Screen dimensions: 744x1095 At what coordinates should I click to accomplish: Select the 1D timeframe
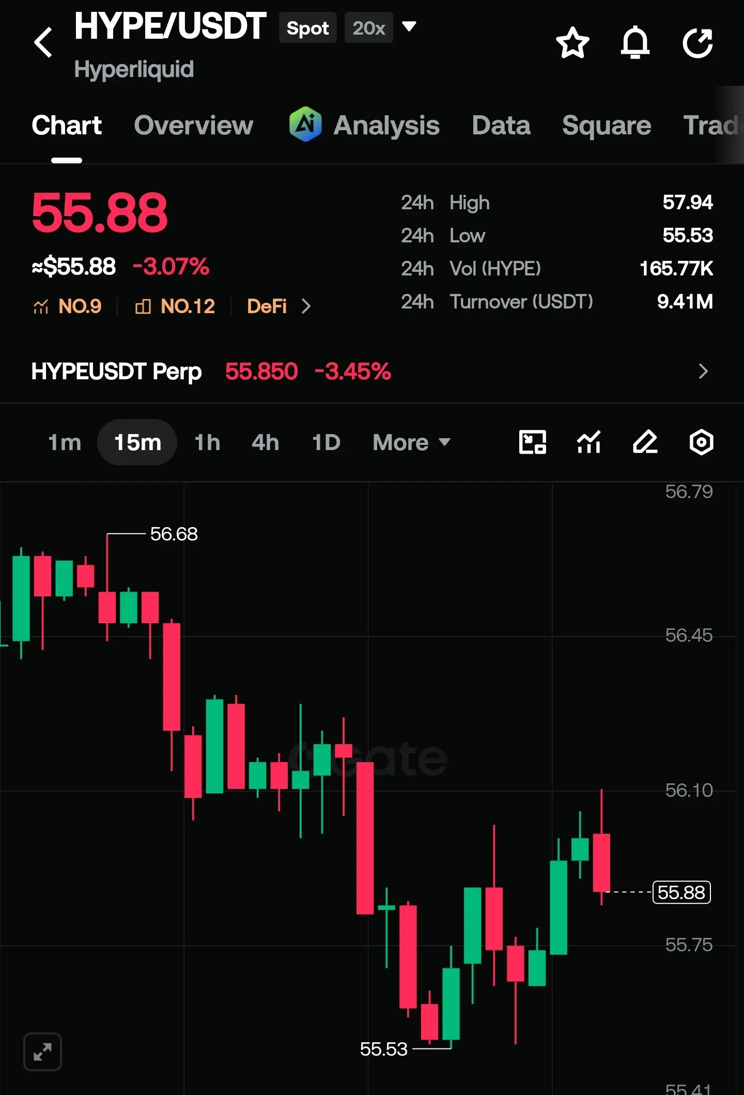tap(326, 442)
